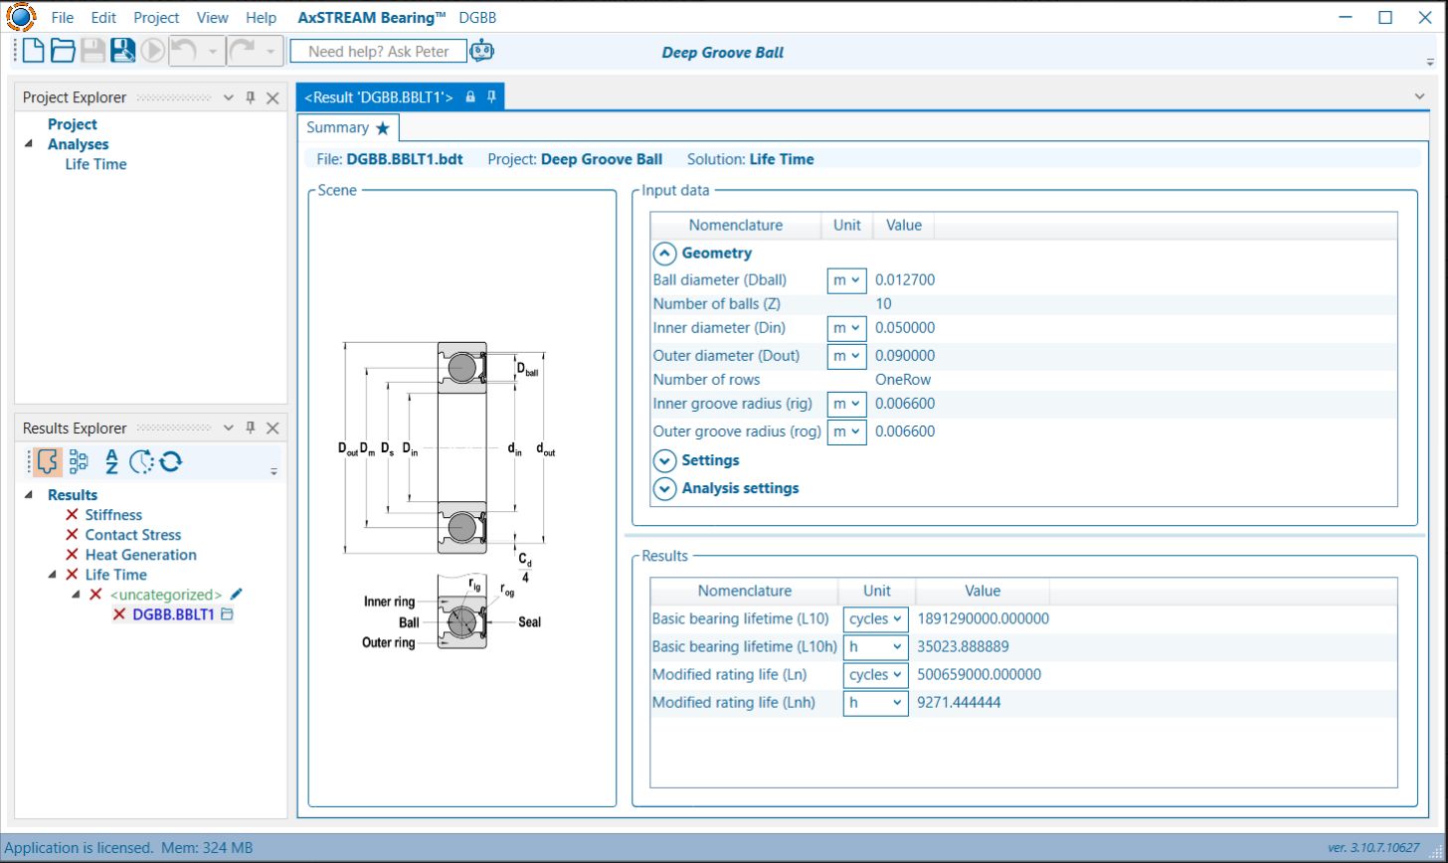Select Life Time under Analyses

point(95,164)
